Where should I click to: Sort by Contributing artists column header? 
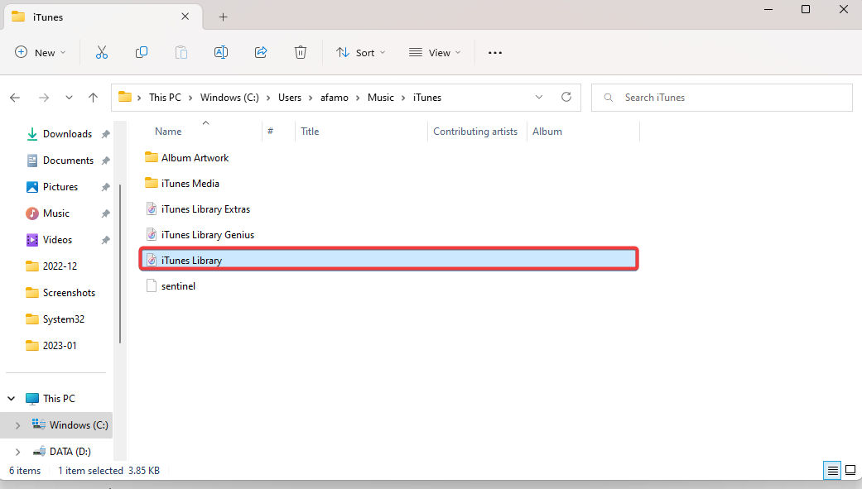coord(475,132)
